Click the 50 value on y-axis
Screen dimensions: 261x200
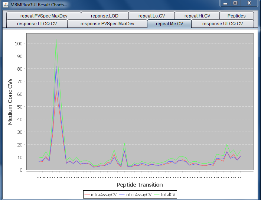[20, 107]
